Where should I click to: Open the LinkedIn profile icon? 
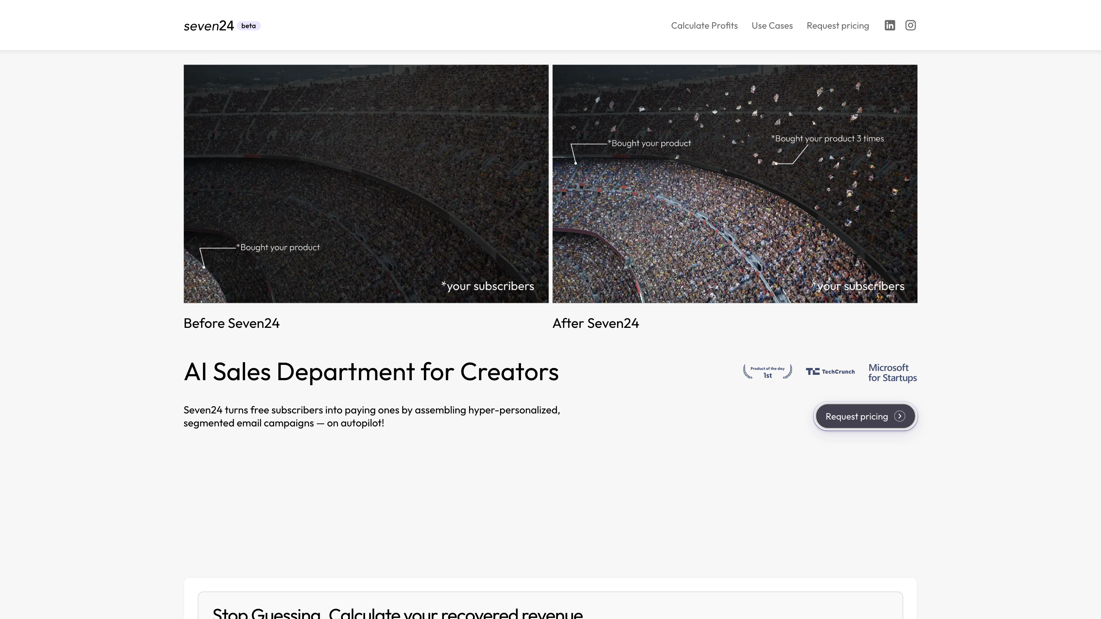tap(890, 26)
